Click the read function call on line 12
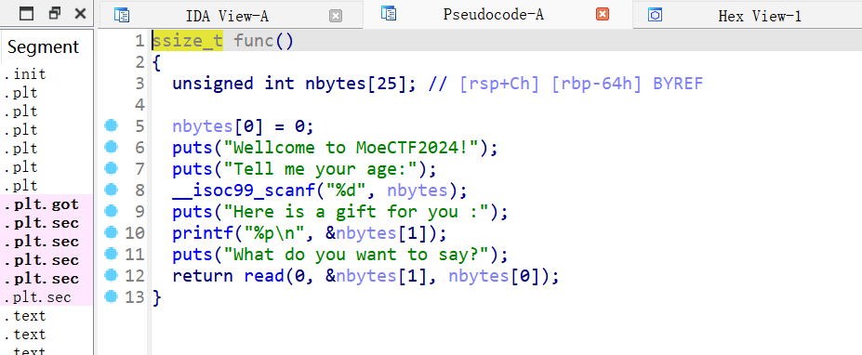 point(264,275)
